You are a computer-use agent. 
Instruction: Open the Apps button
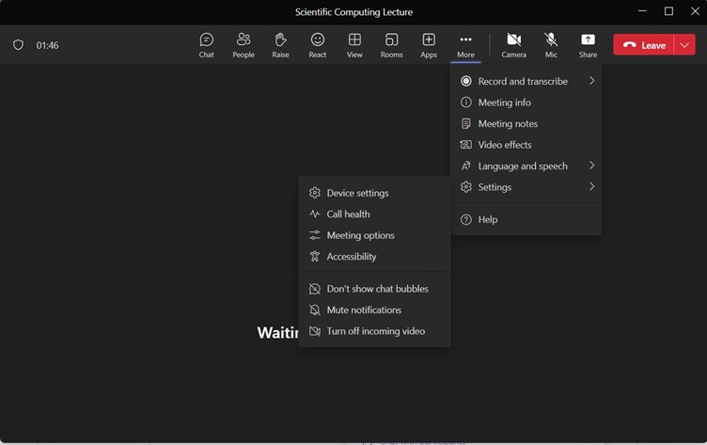point(429,44)
